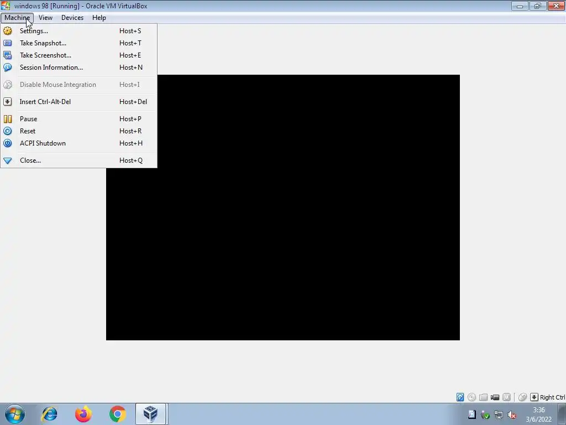Click the Show desktop strip
This screenshot has height=425, width=566.
pos(562,414)
